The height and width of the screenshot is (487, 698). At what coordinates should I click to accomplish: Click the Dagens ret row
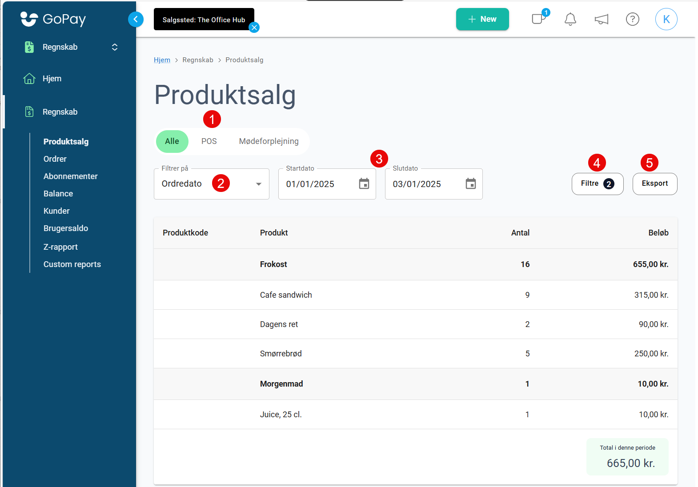coord(416,324)
